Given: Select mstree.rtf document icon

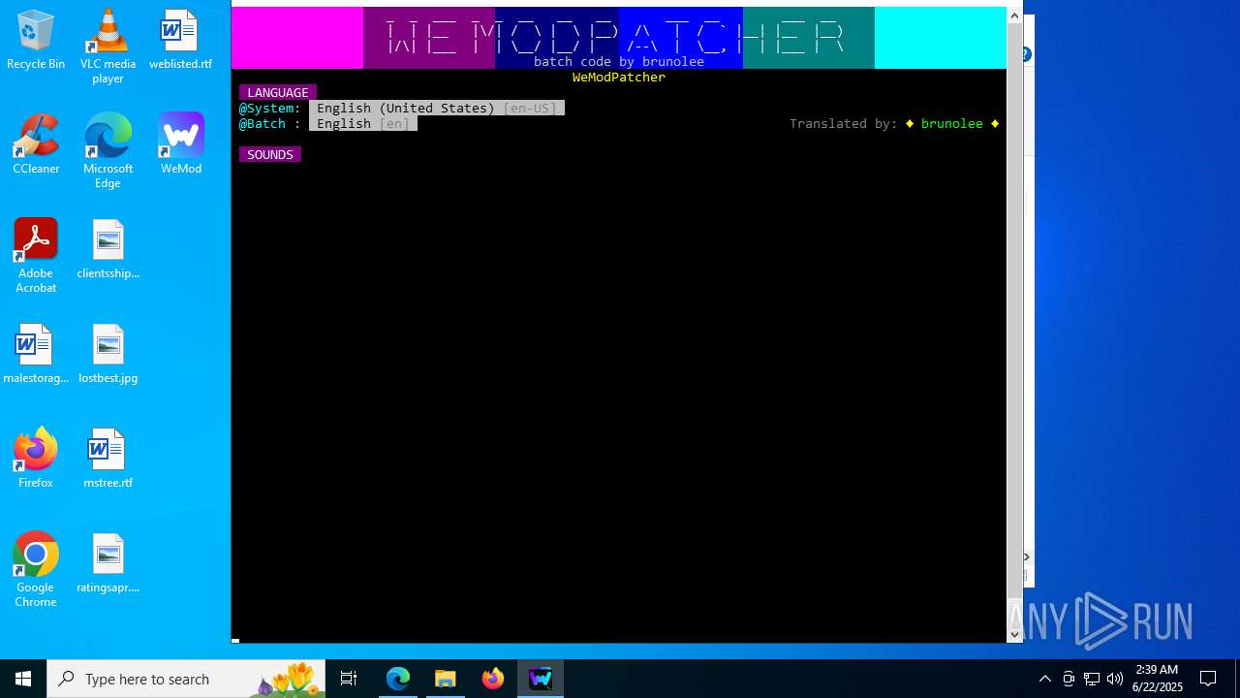Looking at the screenshot, I should (108, 460).
